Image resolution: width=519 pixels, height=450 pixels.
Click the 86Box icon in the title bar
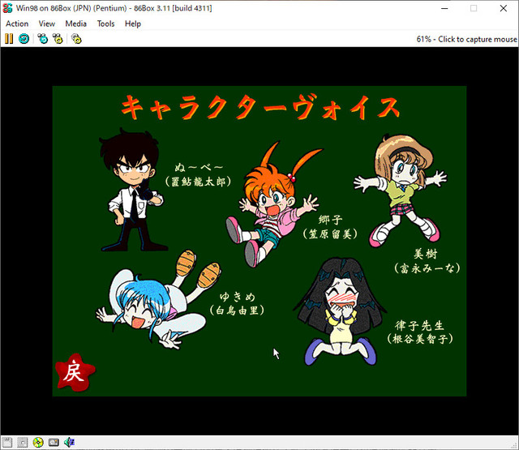point(7,8)
